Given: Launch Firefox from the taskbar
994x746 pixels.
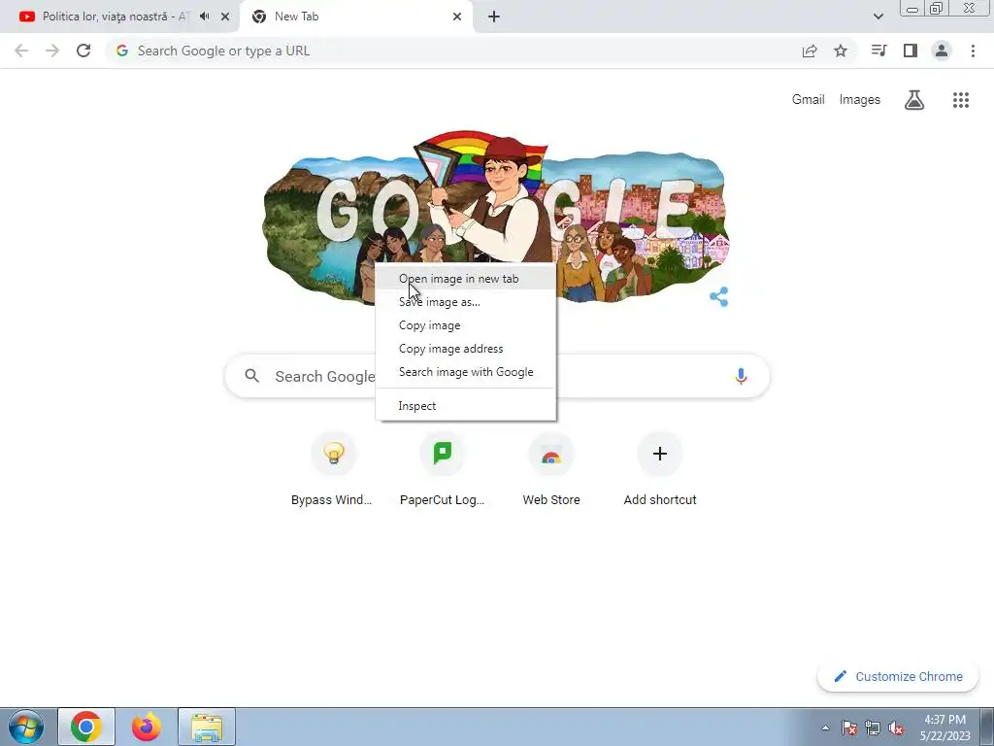Looking at the screenshot, I should [147, 727].
